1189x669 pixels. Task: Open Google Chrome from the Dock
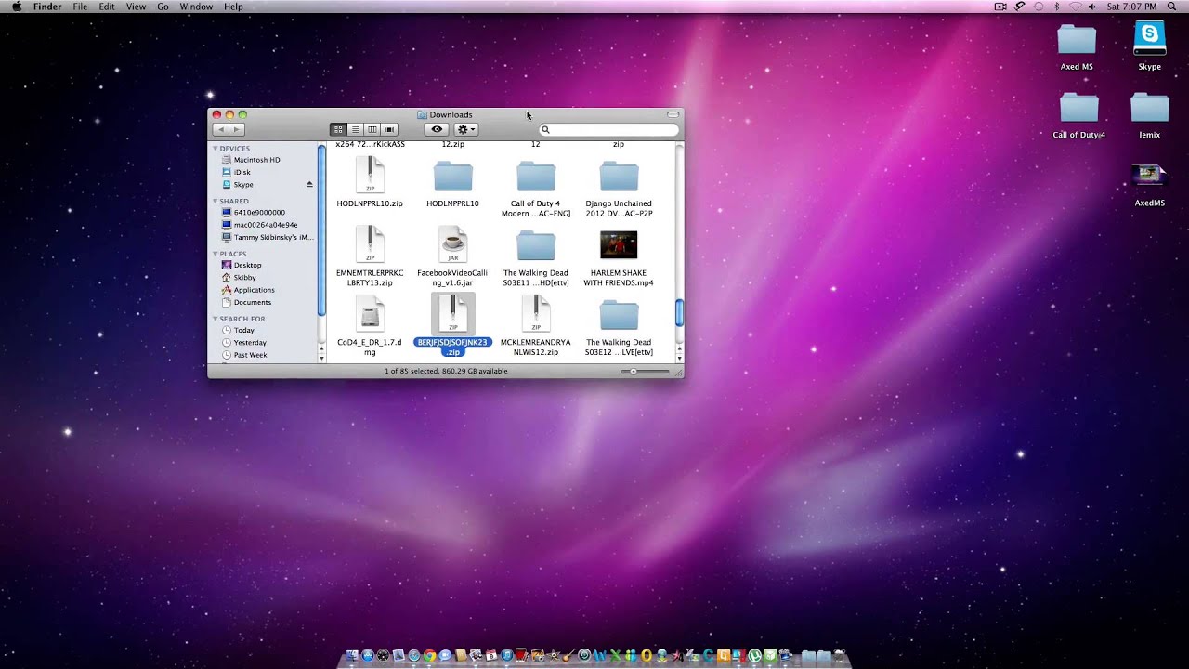[x=429, y=655]
